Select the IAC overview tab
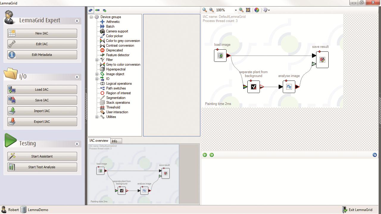This screenshot has width=381, height=214. [99, 141]
